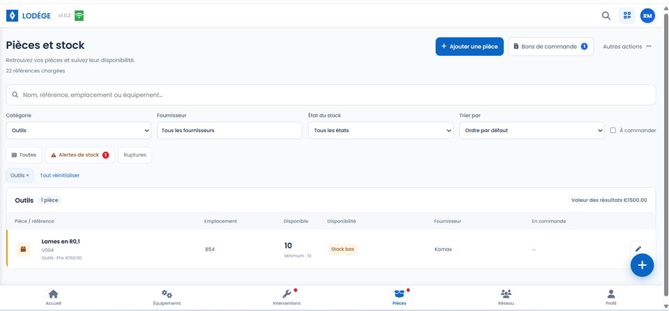Open the Fournisseur field Tous les fournisseurs
Viewport: 669px width, 311px height.
(229, 130)
